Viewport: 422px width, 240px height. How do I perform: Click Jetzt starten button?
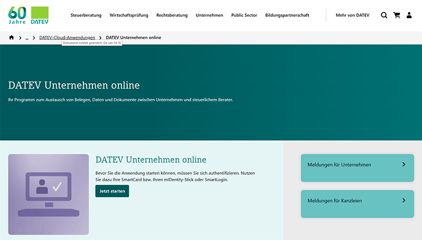[x=112, y=191]
